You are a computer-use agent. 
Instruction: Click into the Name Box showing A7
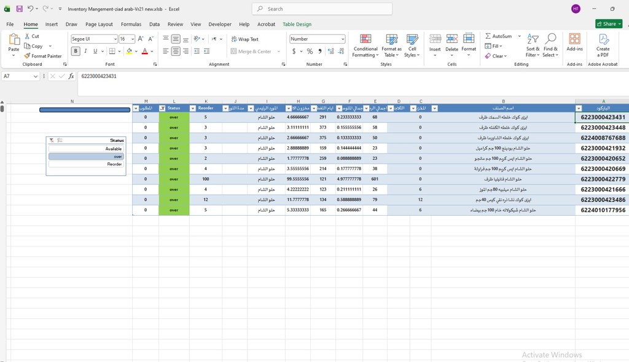pyautogui.click(x=20, y=76)
